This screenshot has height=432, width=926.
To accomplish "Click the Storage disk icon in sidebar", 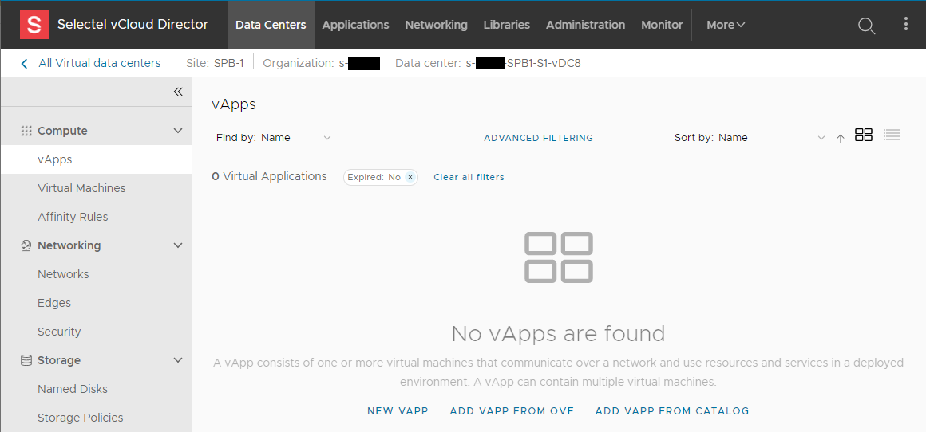I will tap(26, 360).
